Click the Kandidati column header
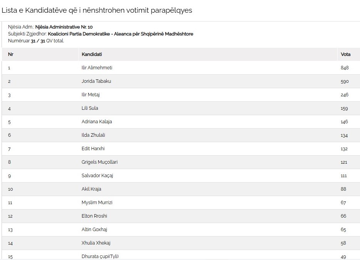The width and height of the screenshot is (360, 260). (x=92, y=54)
